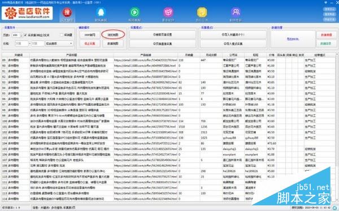Sort by the first keyword column header
This screenshot has height=211, width=339.
[x=19, y=55]
